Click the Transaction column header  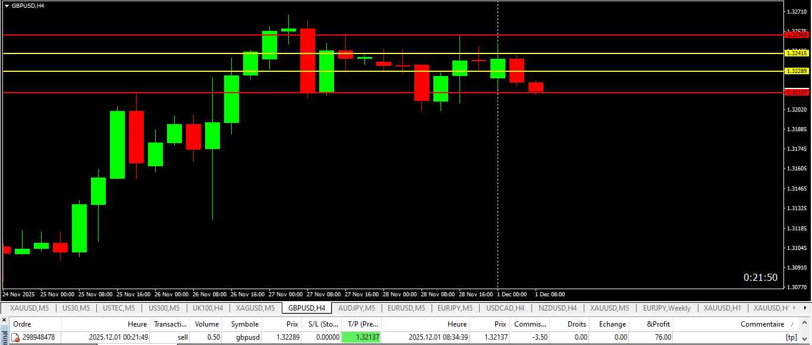[171, 324]
